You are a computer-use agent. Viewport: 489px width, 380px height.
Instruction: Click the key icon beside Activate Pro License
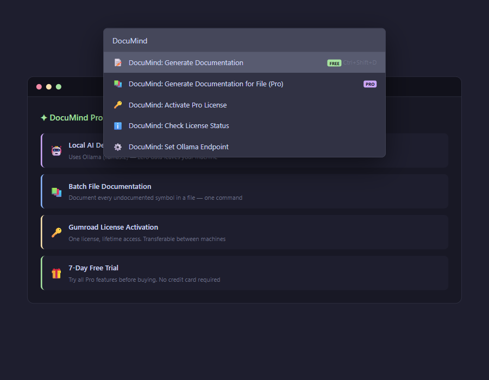(x=118, y=105)
